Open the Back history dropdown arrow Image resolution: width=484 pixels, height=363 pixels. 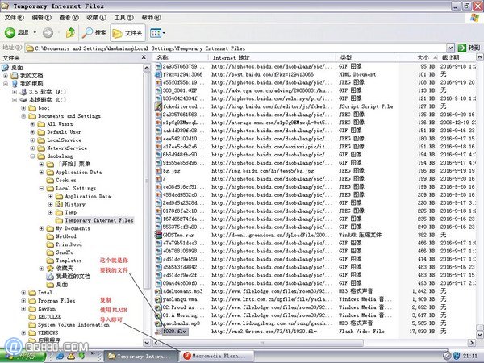(x=35, y=33)
